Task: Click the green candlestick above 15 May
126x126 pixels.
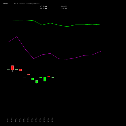Action: 33,79
